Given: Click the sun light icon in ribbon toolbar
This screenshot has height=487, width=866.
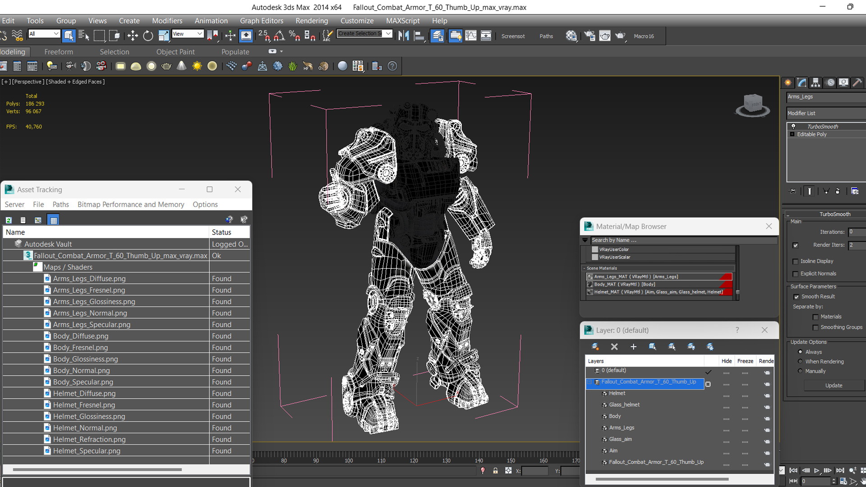Looking at the screenshot, I should 197,66.
